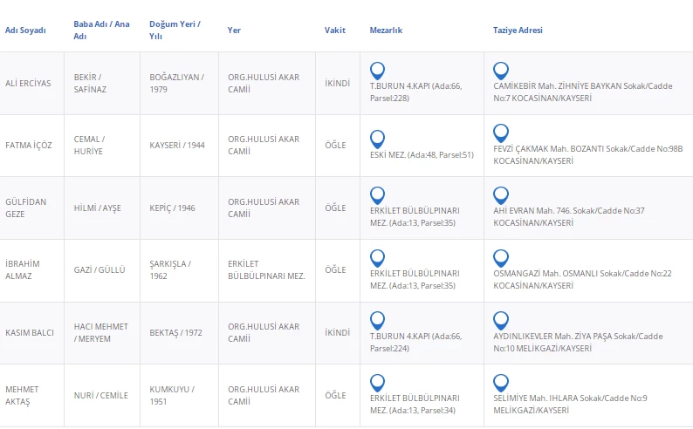The image size is (693, 429).
Task: Click cemetery map pin for Ali Erciyas
Action: (x=377, y=71)
